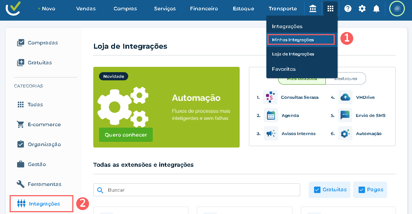Click the Avisos Internos megaphone icon
Image resolution: width=412 pixels, height=214 pixels.
(x=271, y=134)
